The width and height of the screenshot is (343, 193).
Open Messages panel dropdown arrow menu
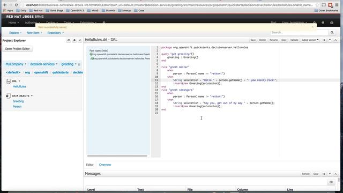pos(330,174)
